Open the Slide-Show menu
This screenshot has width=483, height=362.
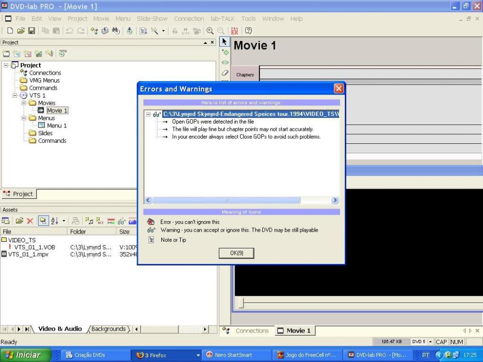coord(152,19)
